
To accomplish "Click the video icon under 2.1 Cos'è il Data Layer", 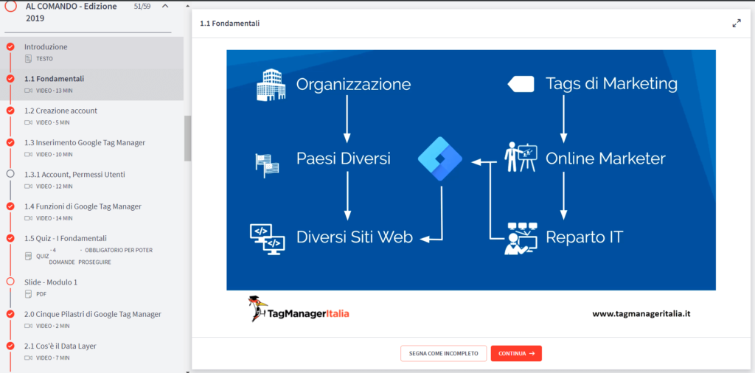I will tap(29, 358).
